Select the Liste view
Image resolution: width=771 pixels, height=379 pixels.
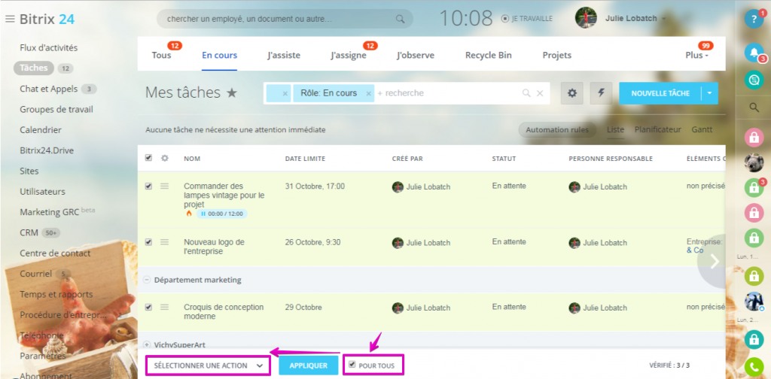coord(615,130)
